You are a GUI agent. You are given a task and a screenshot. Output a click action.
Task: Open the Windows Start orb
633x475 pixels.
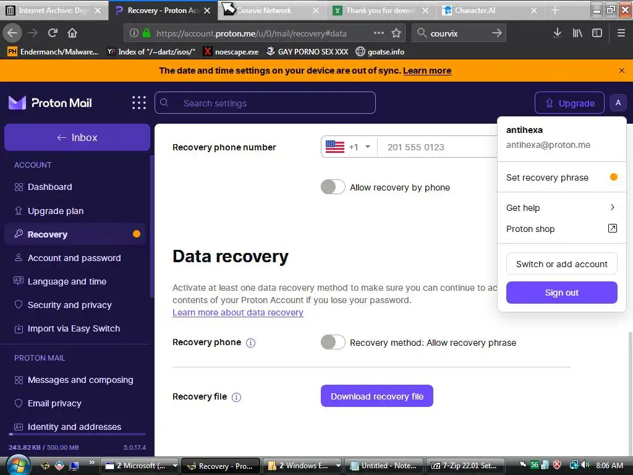pos(17,465)
